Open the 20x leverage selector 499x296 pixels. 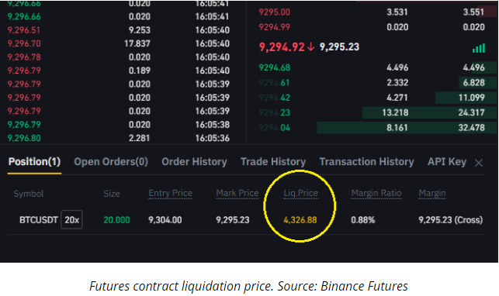tap(71, 219)
